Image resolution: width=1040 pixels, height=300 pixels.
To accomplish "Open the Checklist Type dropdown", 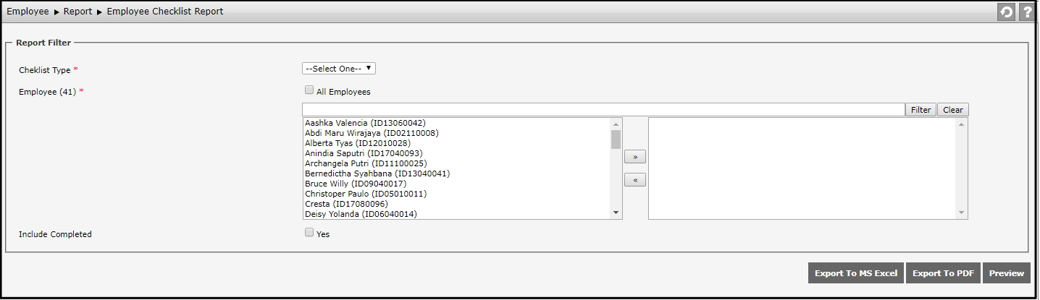I will coord(338,69).
